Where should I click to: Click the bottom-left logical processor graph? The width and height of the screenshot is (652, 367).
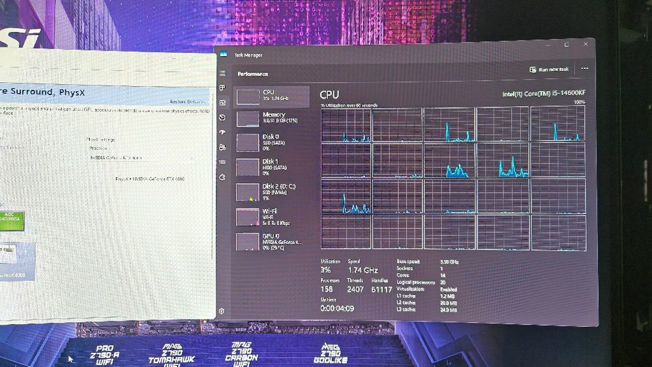coord(346,232)
